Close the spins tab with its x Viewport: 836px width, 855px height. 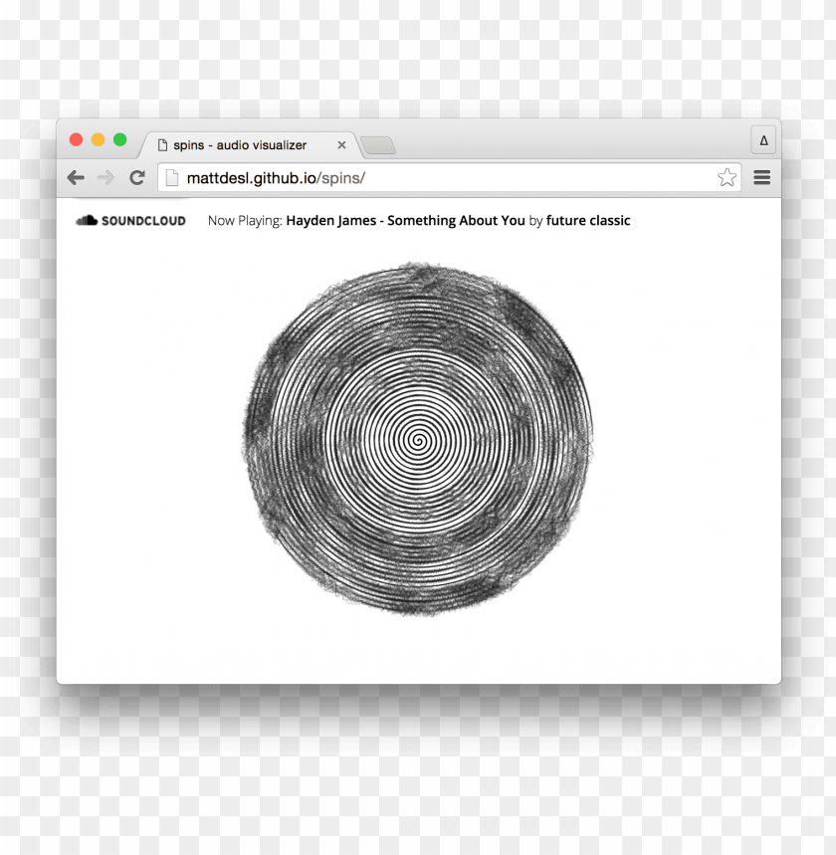click(x=341, y=144)
